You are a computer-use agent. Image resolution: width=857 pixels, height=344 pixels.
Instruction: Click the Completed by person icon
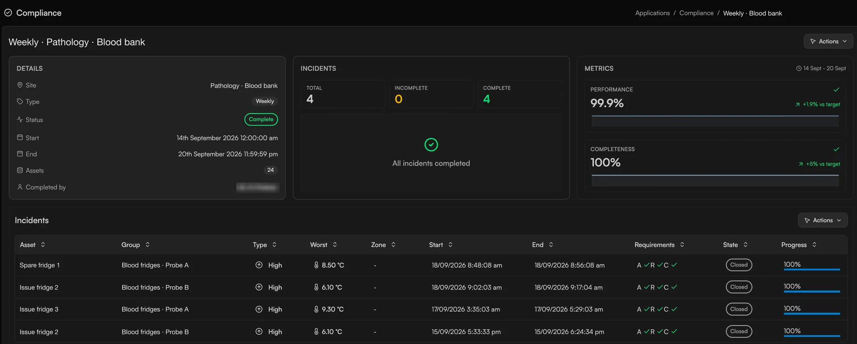pos(20,187)
